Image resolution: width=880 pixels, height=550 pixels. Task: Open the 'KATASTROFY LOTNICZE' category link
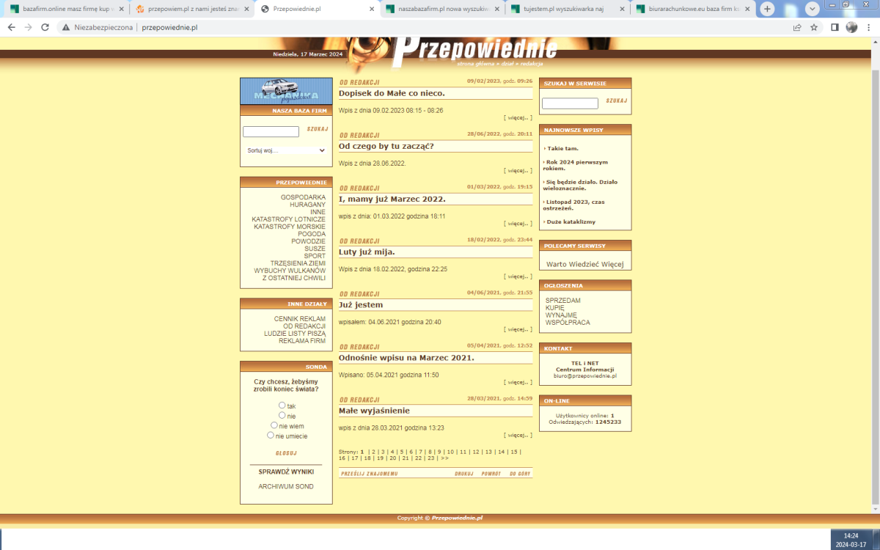pyautogui.click(x=288, y=219)
